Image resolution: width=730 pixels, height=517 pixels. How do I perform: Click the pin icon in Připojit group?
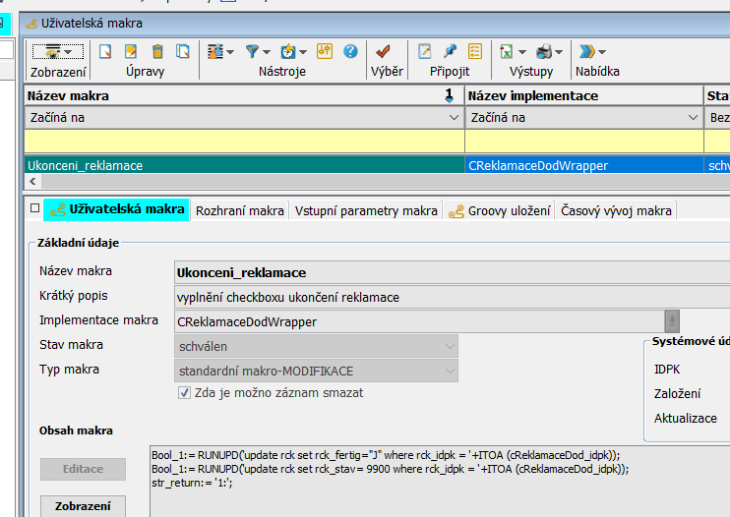coord(450,51)
